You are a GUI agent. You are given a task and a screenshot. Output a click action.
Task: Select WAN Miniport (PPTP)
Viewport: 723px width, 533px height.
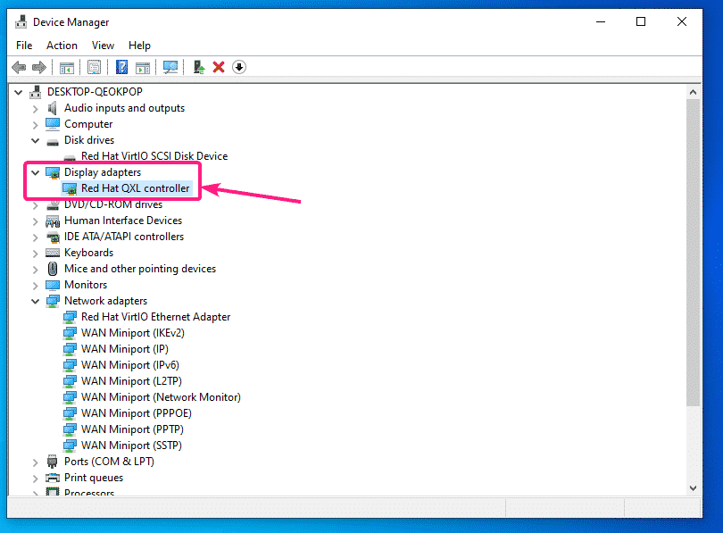[x=132, y=429]
